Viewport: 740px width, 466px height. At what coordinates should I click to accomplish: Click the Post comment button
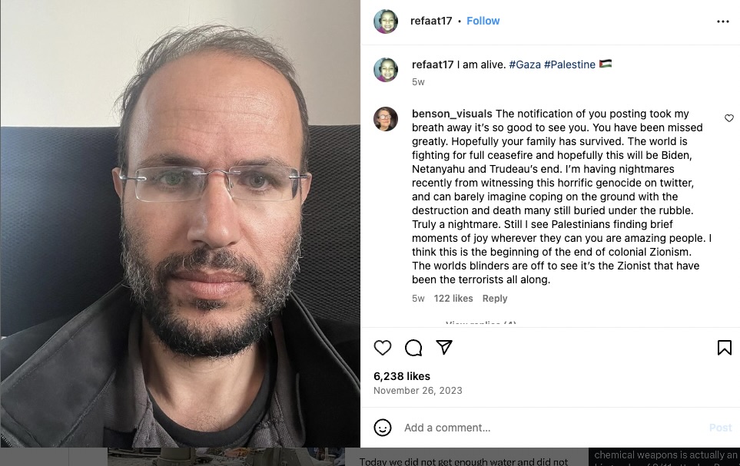(720, 428)
